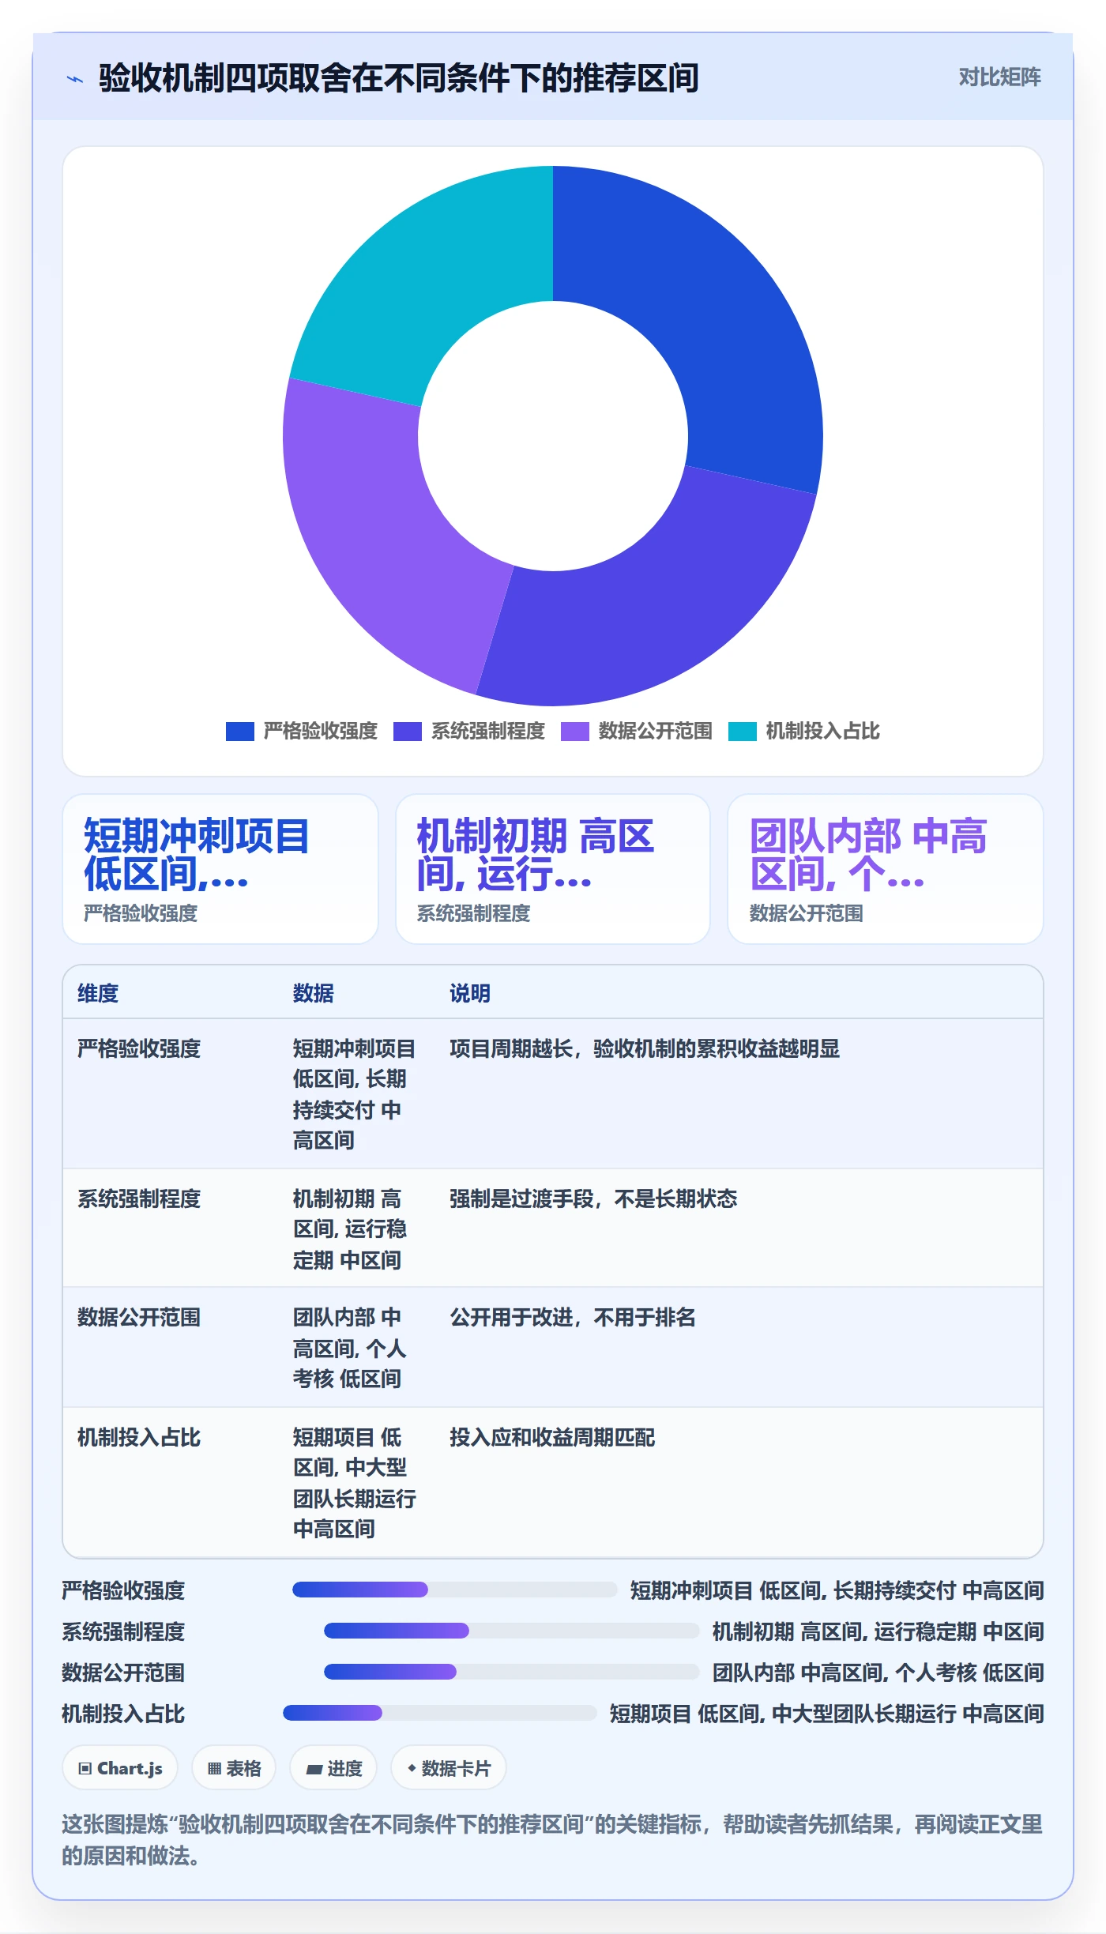Click the 维度 column header
1106x1934 pixels.
click(x=98, y=993)
